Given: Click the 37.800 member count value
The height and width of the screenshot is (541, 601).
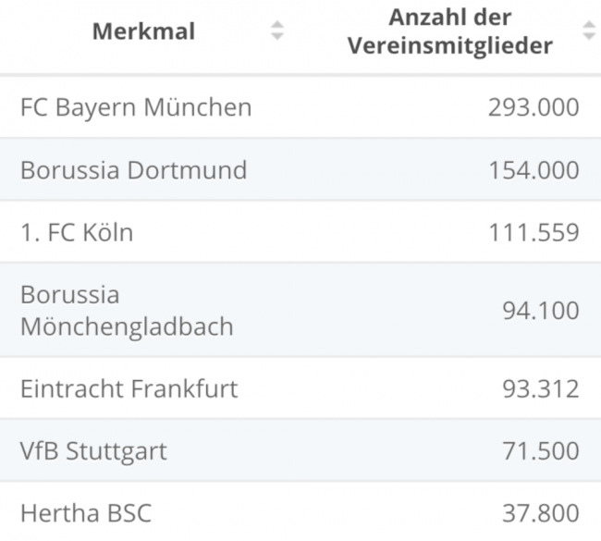Looking at the screenshot, I should click(541, 513).
